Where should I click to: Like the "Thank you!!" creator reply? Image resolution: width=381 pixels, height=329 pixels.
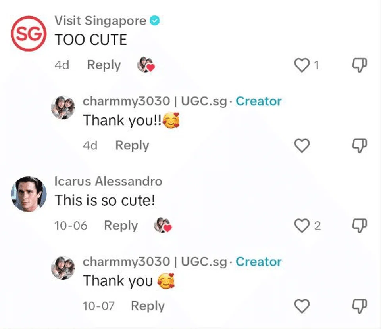tap(302, 145)
